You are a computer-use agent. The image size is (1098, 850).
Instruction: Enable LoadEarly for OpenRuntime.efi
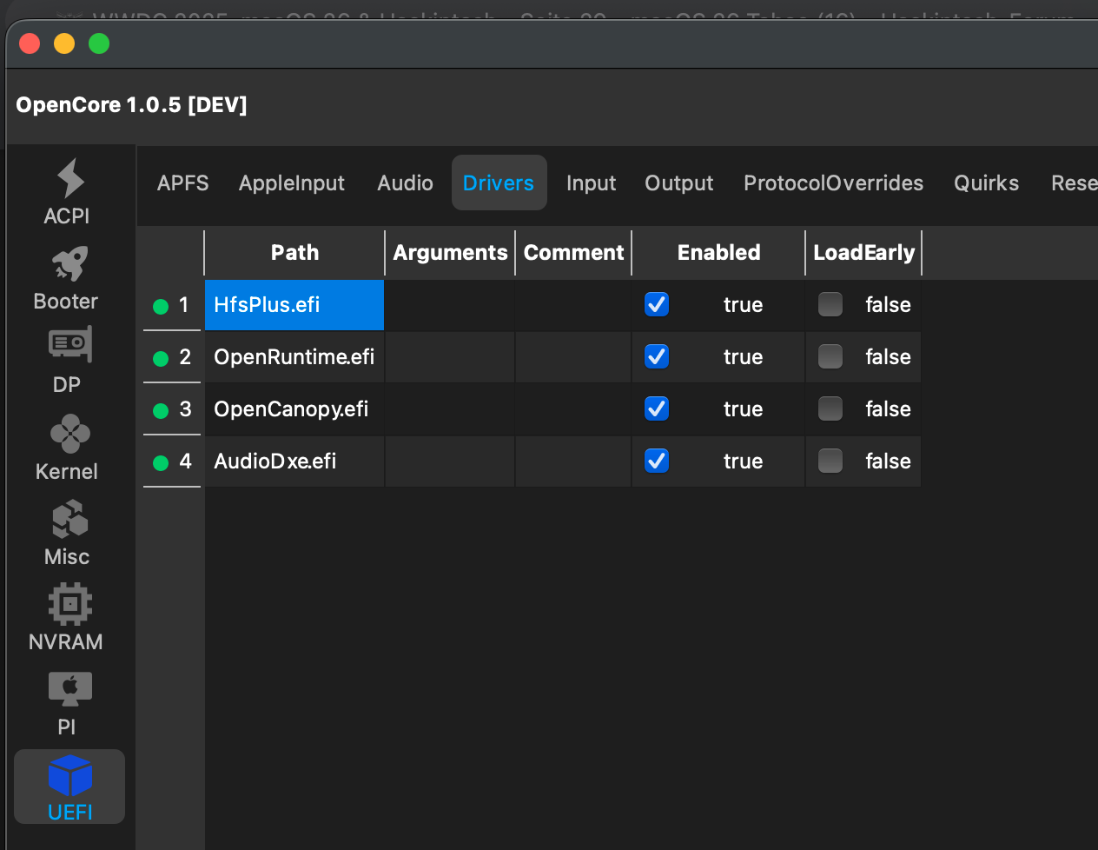[x=830, y=356]
